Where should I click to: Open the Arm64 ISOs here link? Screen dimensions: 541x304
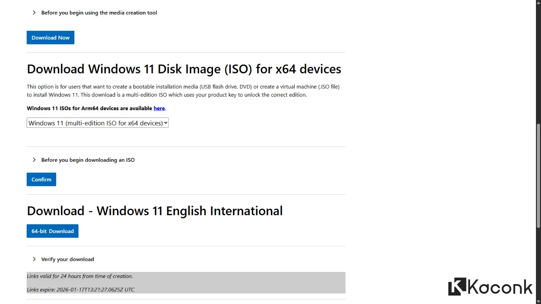tap(159, 108)
